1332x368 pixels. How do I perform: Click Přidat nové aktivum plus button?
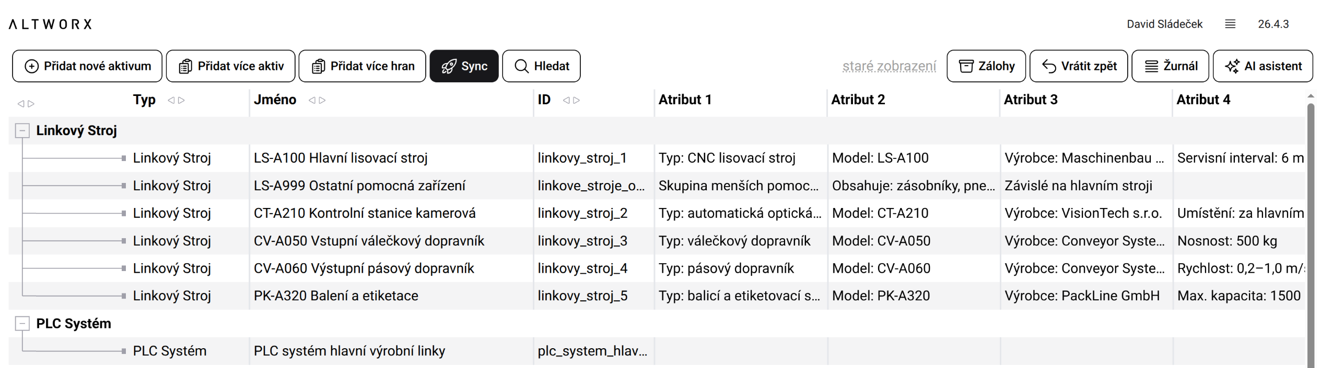tap(87, 66)
